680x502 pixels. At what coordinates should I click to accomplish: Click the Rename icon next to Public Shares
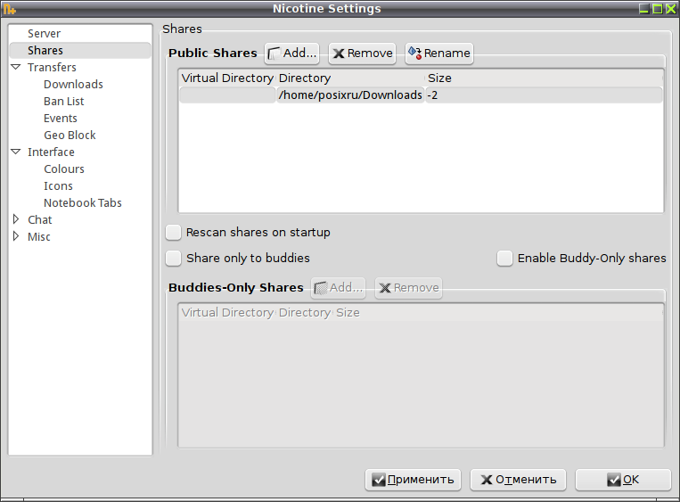point(415,53)
